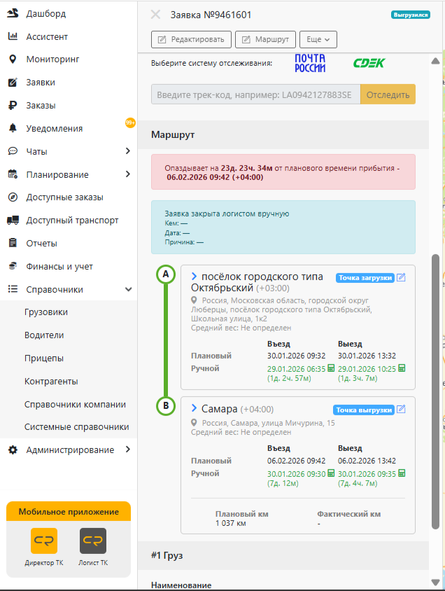
Task: Close the Заявка №9461601 panel
Action: (x=155, y=15)
